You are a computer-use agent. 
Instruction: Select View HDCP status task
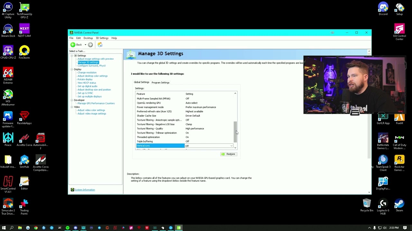tap(87, 83)
